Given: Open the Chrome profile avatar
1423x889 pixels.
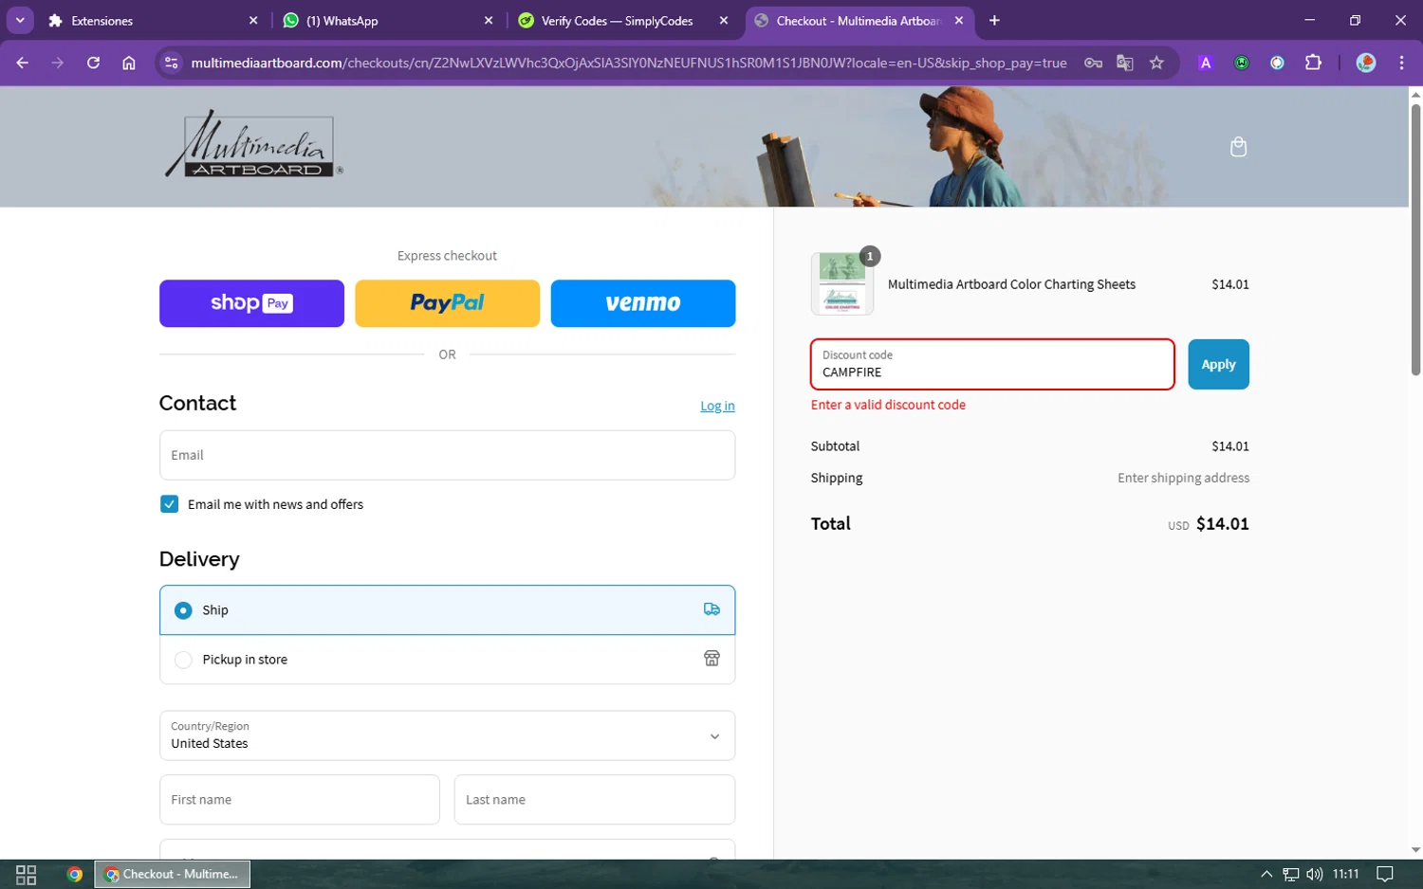Looking at the screenshot, I should tap(1366, 63).
